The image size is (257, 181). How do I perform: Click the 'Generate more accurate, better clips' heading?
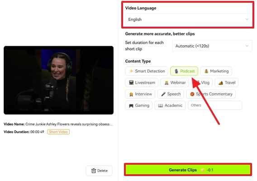pos(160,34)
